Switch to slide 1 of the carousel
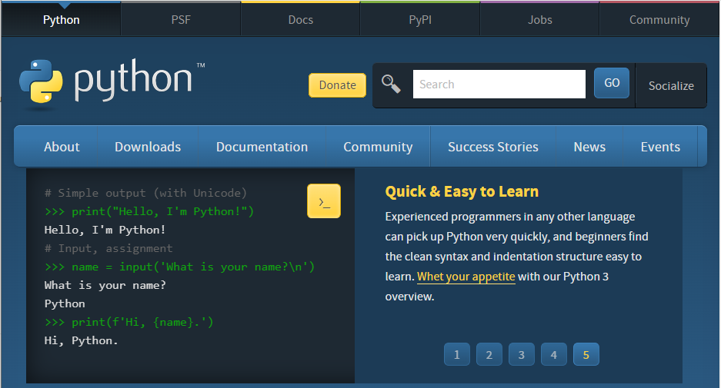This screenshot has height=388, width=721. [457, 354]
